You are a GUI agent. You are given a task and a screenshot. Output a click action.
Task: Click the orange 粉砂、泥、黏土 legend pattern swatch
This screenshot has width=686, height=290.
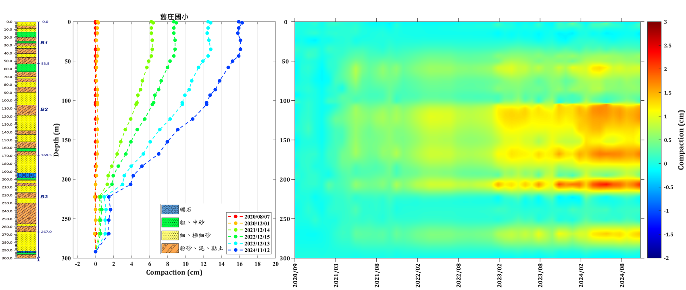point(170,248)
